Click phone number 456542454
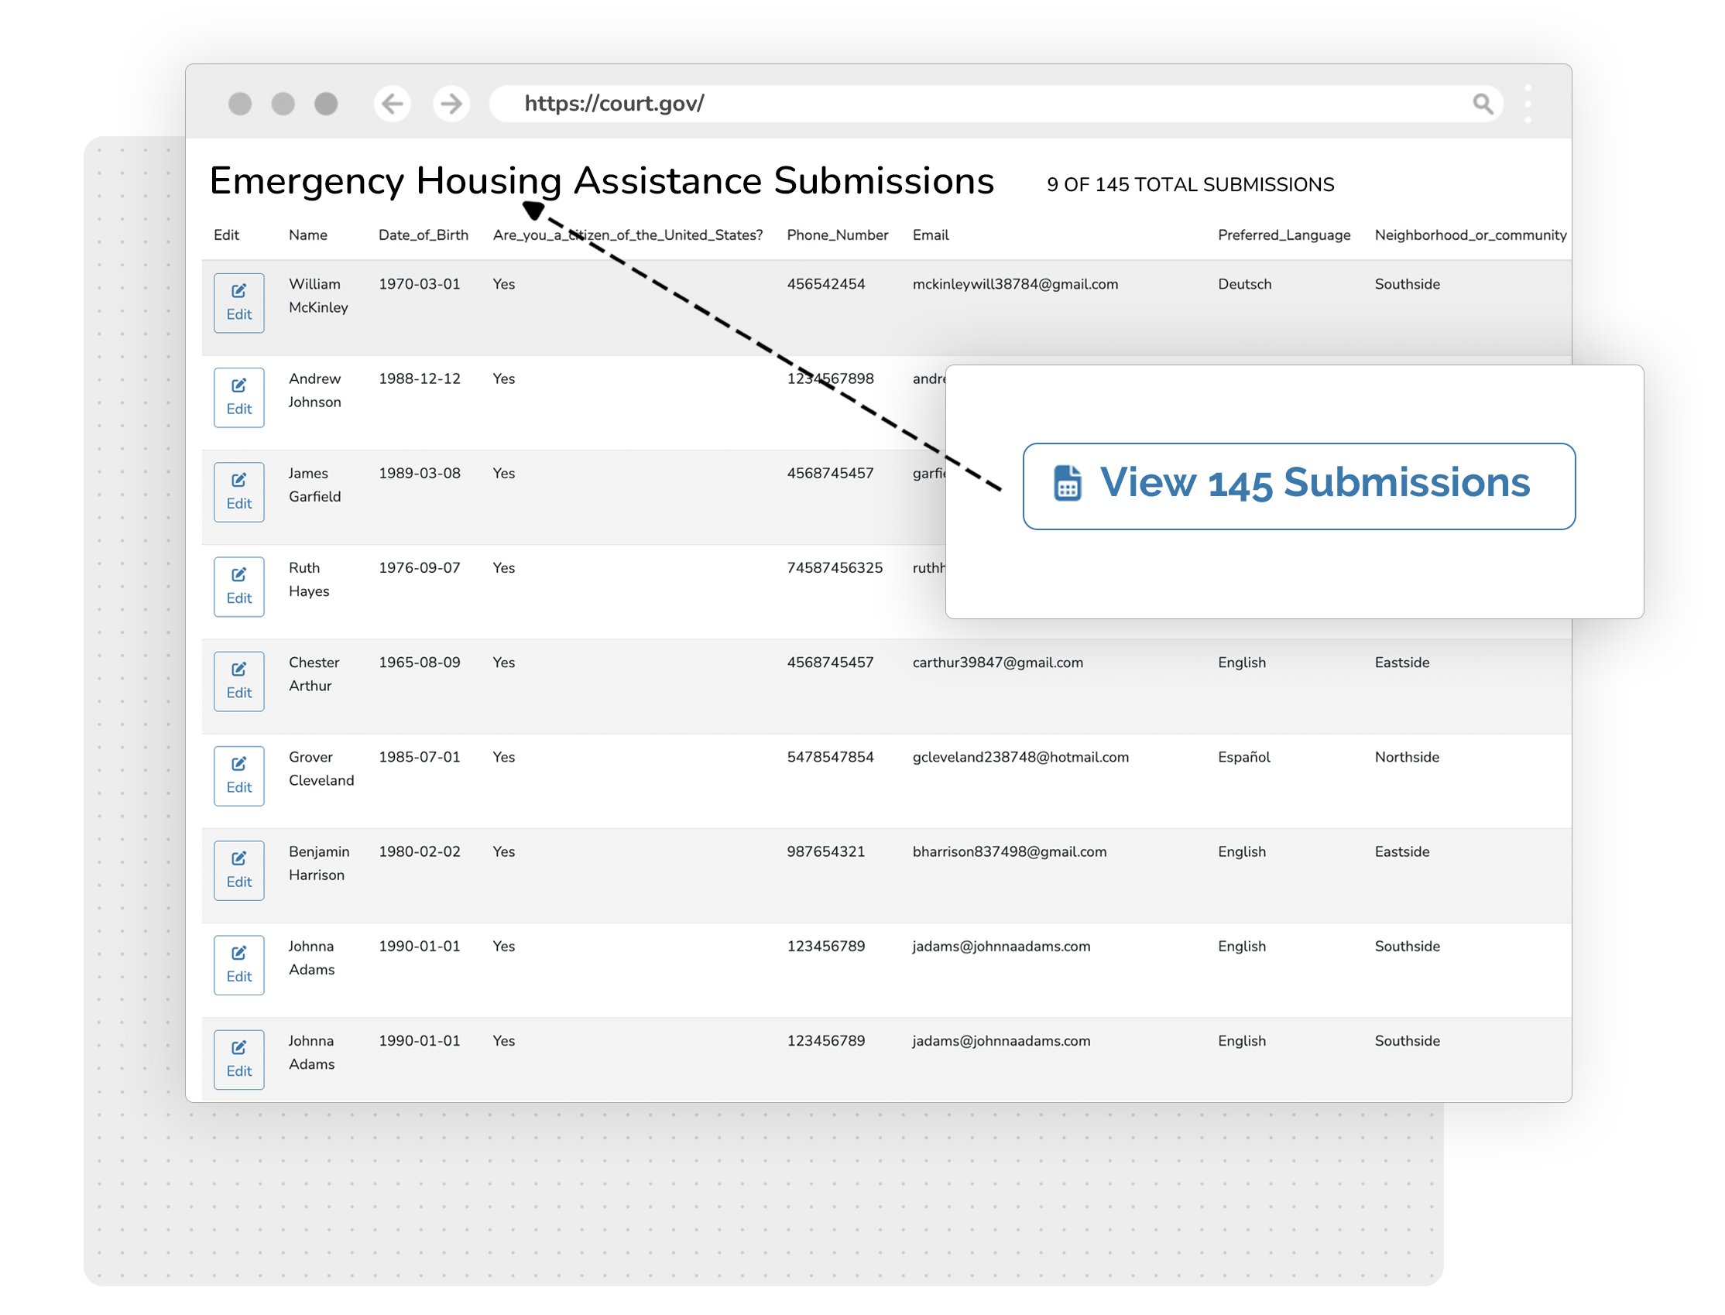This screenshot has width=1725, height=1315. click(826, 284)
